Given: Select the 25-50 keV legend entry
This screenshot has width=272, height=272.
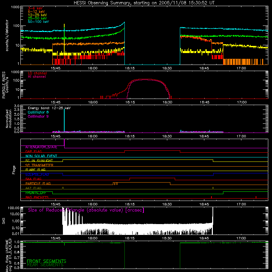Looking at the screenshot, I should (37, 18).
